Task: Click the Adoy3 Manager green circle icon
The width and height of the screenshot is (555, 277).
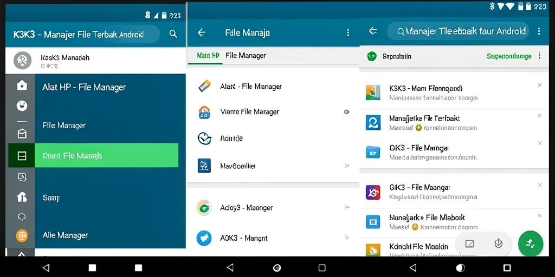Action: 204,208
